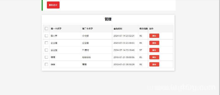Image resolution: width=220 pixels, height=95 pixels.
Task: Click the 哈哈哈哈 name cell
Action: 87,57
